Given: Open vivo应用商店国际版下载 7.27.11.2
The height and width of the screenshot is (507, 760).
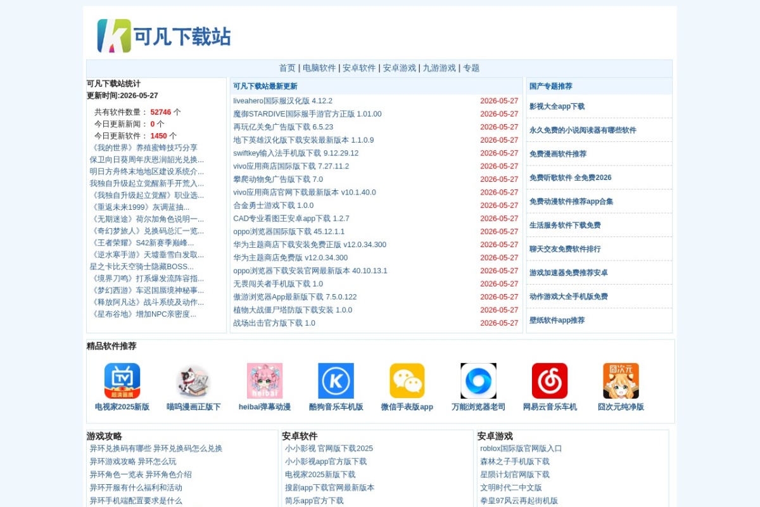Looking at the screenshot, I should click(291, 166).
